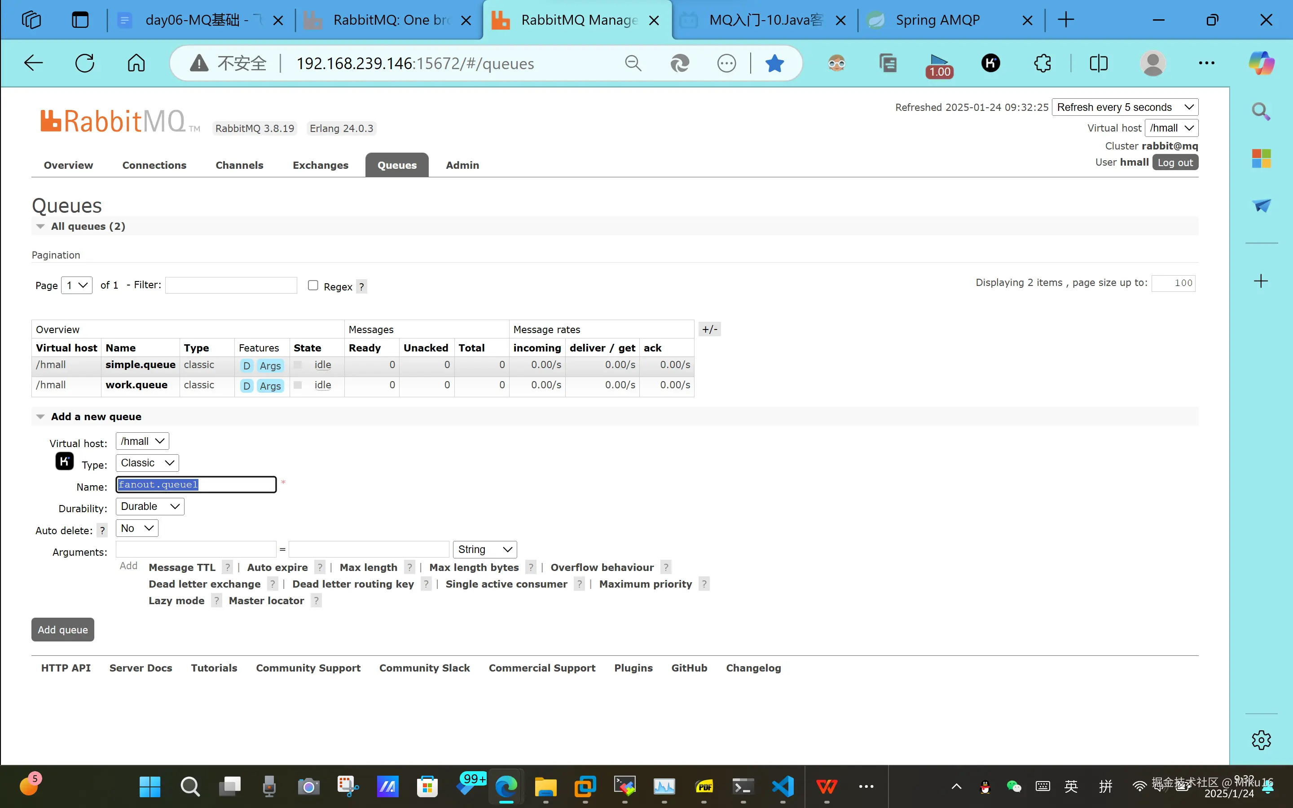Click the zoom out magnifier in address bar

click(x=633, y=63)
